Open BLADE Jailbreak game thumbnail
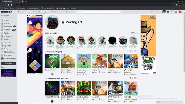This screenshot has height=104, width=185. click(x=131, y=61)
